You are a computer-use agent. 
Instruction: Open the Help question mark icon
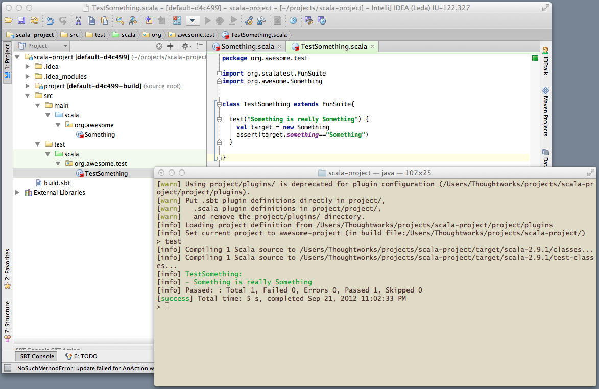pyautogui.click(x=293, y=20)
